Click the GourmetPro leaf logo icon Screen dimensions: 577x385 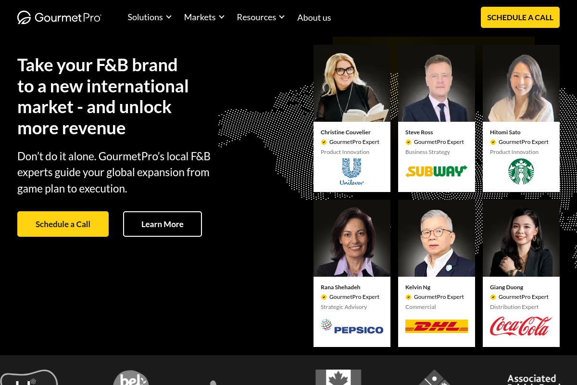(x=24, y=17)
